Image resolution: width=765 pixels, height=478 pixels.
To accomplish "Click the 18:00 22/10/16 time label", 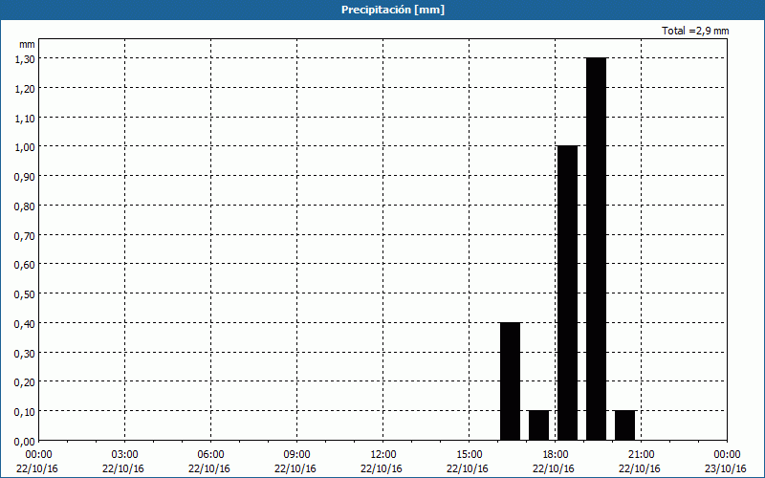I will click(x=555, y=462).
